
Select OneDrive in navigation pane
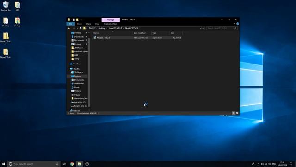(77, 64)
